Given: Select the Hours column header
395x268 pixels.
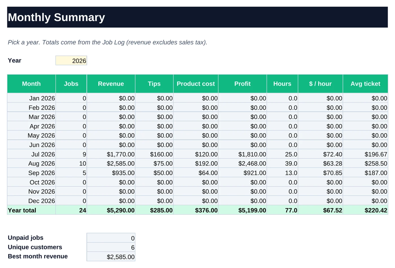Looking at the screenshot, I should coord(282,84).
